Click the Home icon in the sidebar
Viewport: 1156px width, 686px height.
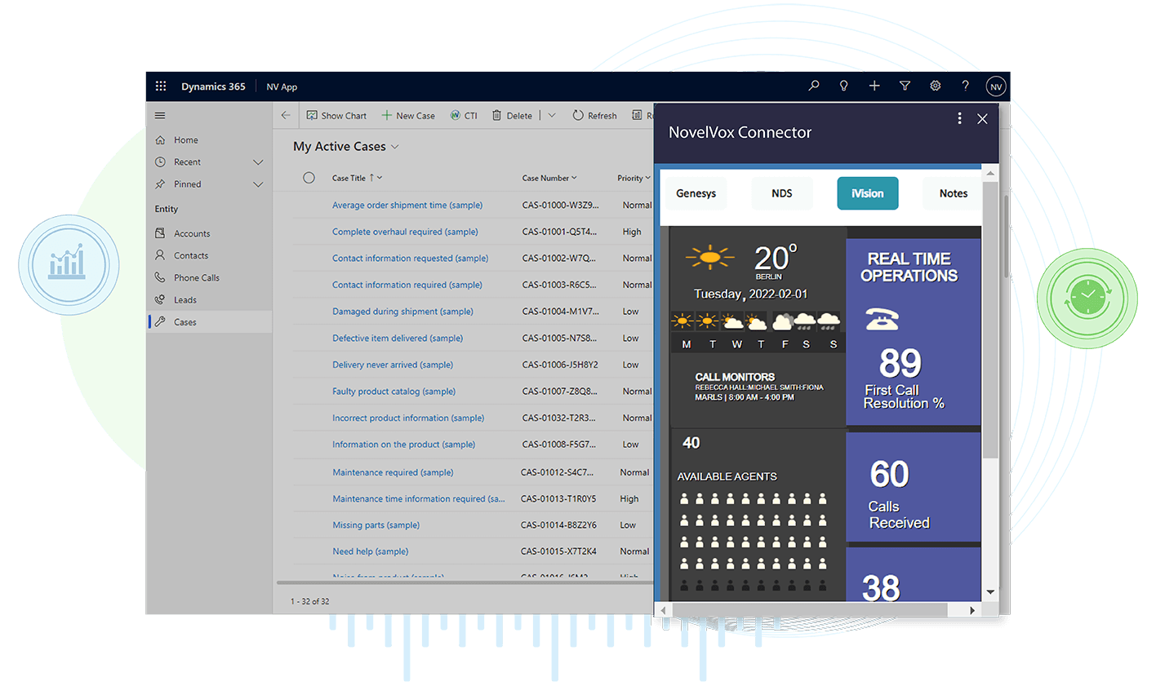click(160, 140)
